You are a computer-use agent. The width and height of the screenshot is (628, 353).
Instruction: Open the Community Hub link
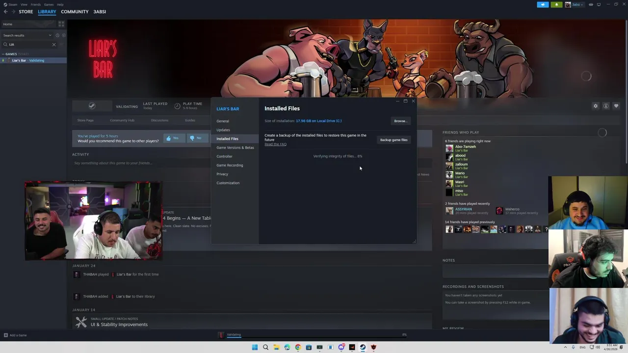tap(122, 120)
